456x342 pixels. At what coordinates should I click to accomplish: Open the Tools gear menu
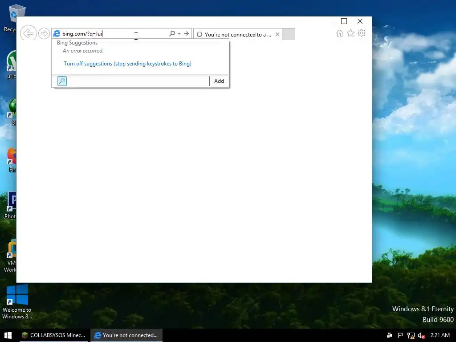tap(362, 33)
